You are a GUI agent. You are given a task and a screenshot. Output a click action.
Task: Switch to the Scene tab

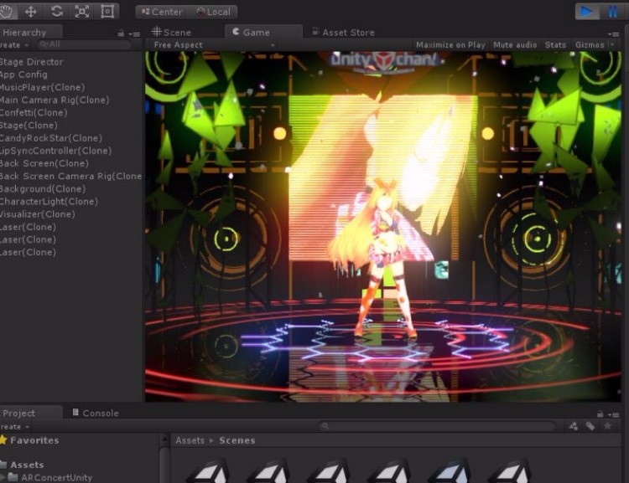172,32
